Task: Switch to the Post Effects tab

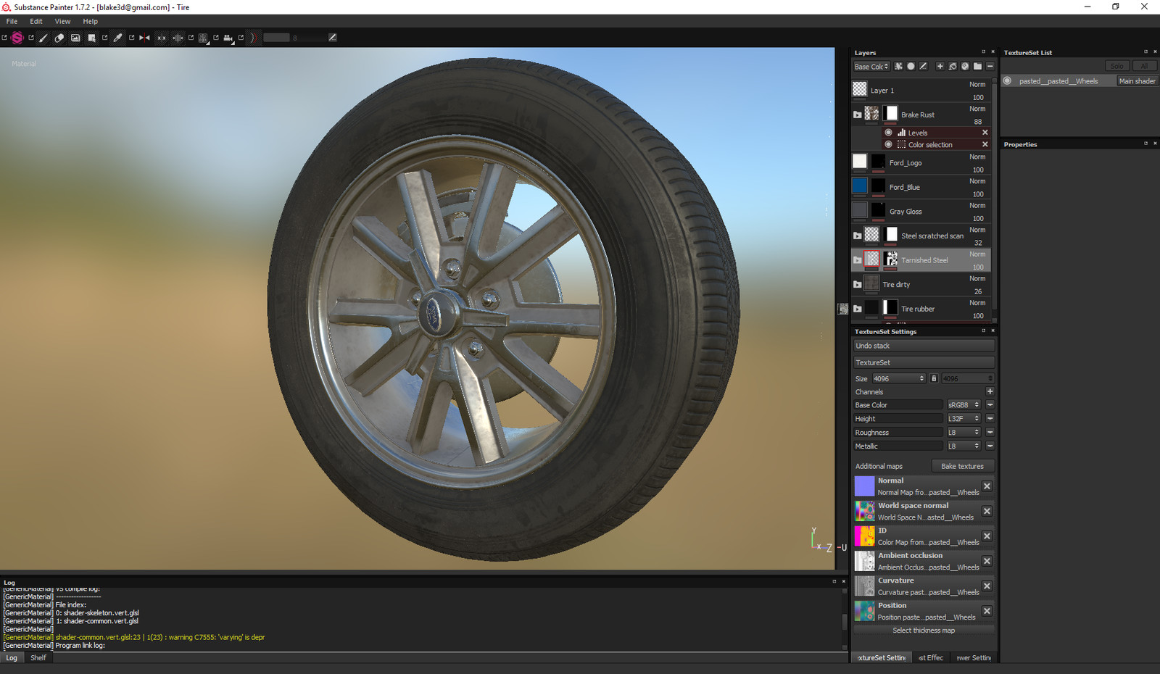Action: click(x=931, y=658)
